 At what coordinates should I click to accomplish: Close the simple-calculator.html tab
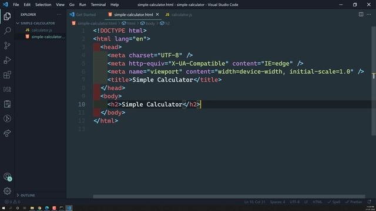pyautogui.click(x=157, y=15)
